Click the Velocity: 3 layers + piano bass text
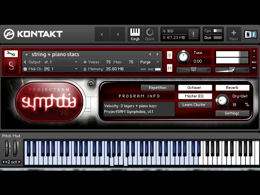 pyautogui.click(x=130, y=106)
